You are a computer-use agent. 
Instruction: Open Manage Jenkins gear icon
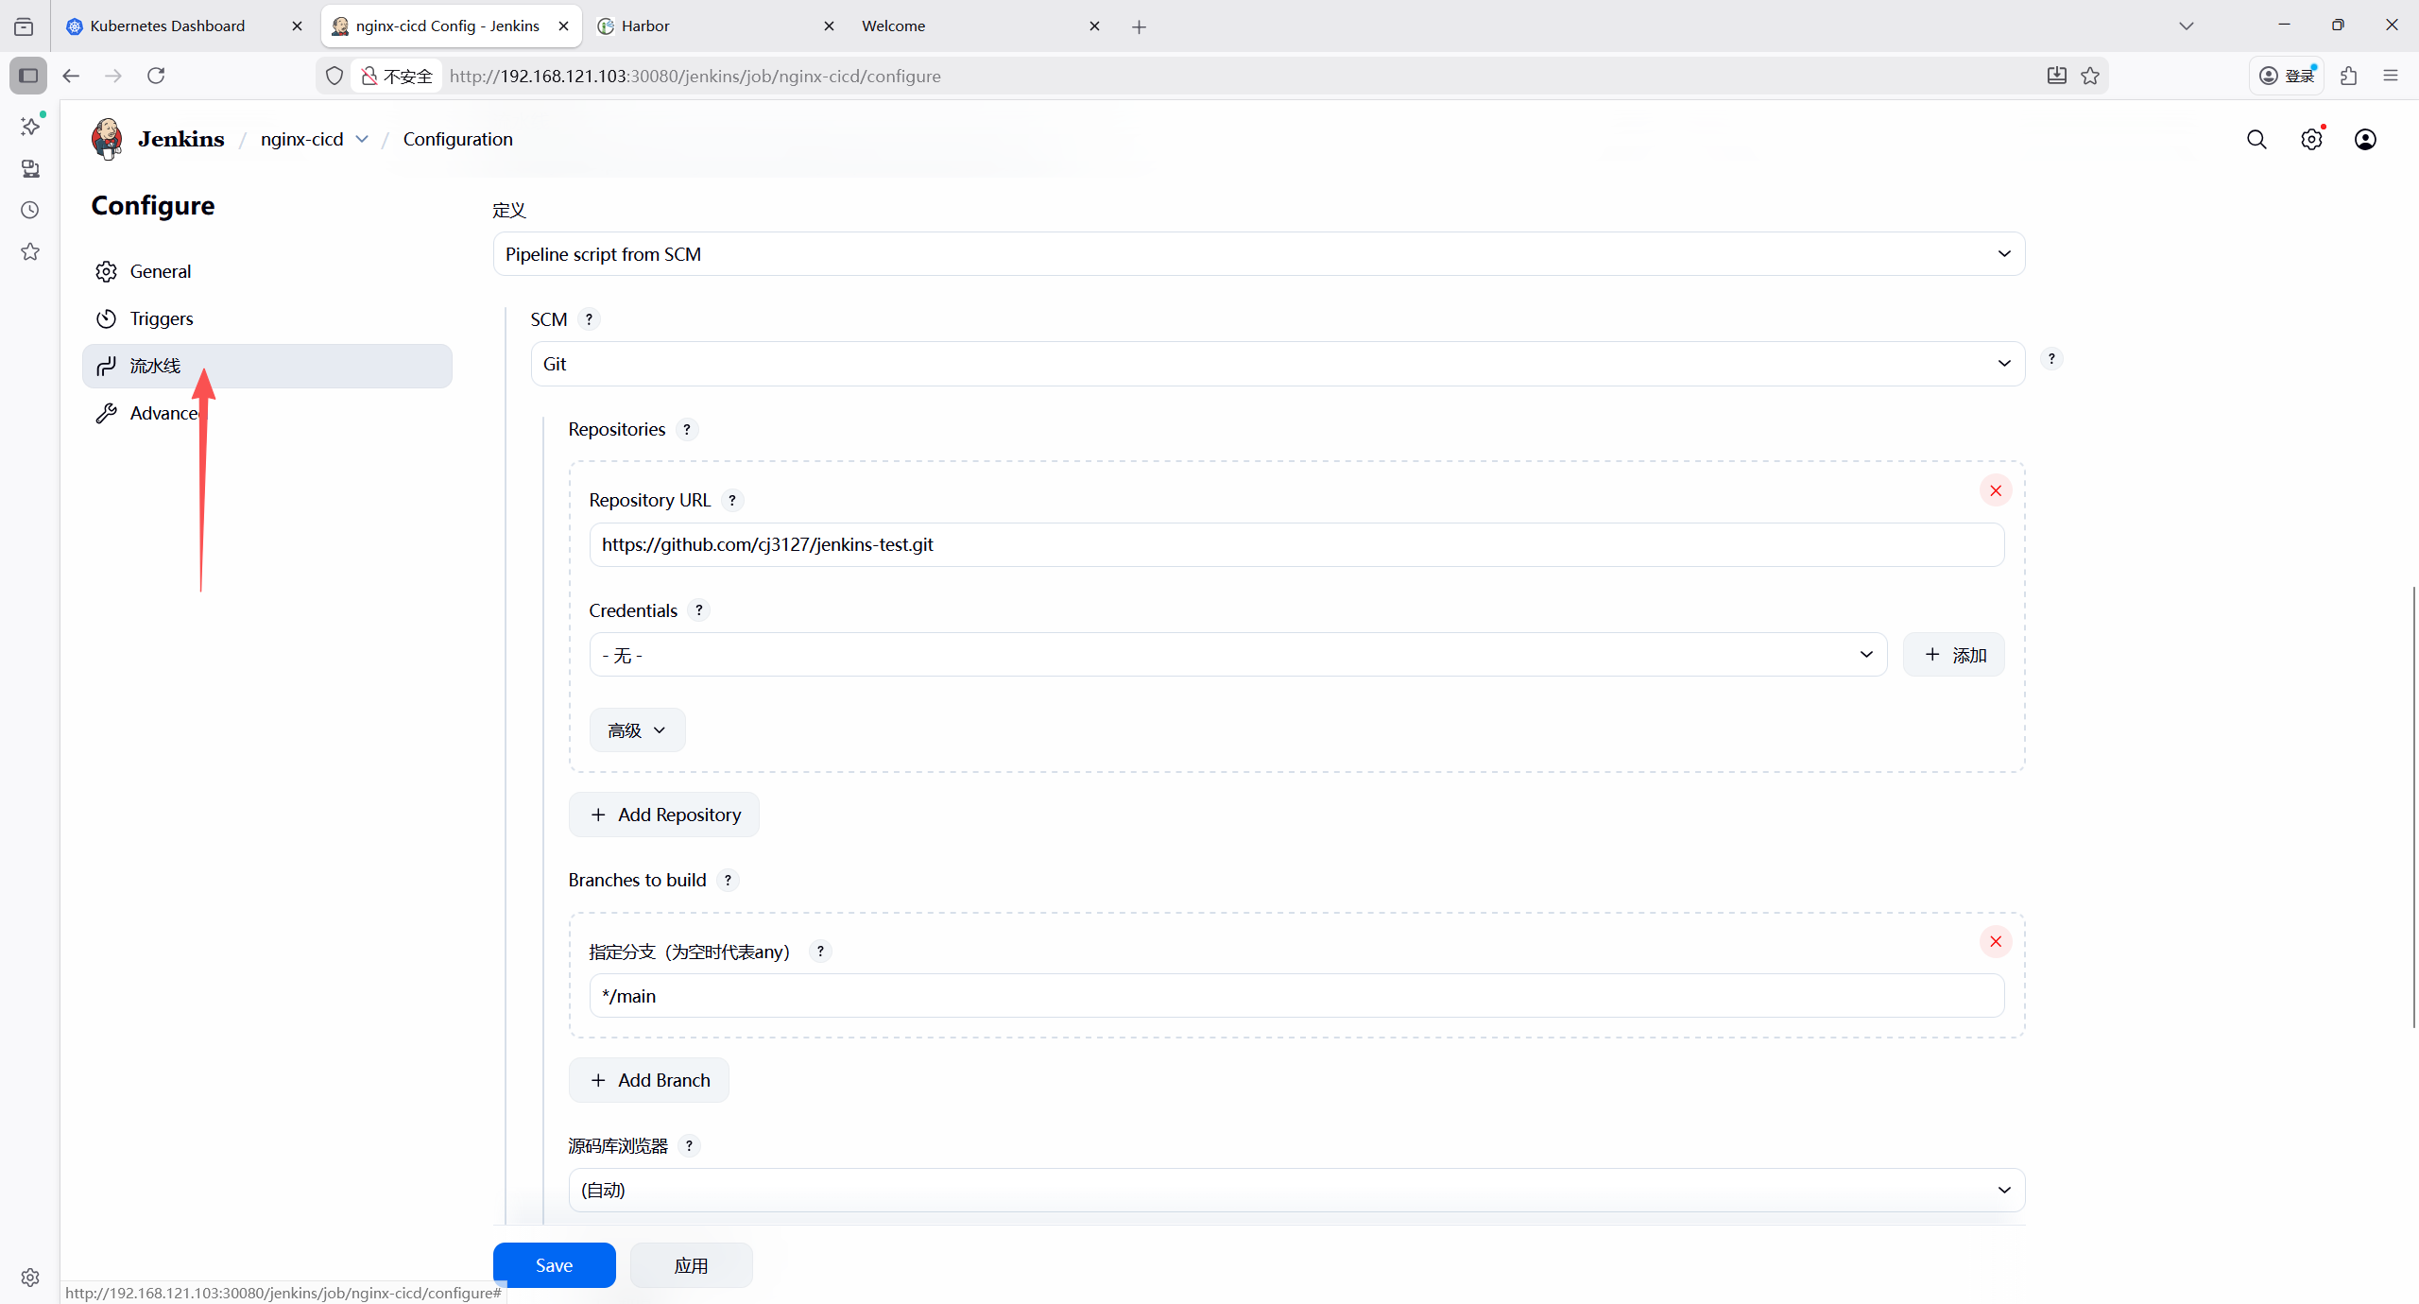point(2311,140)
